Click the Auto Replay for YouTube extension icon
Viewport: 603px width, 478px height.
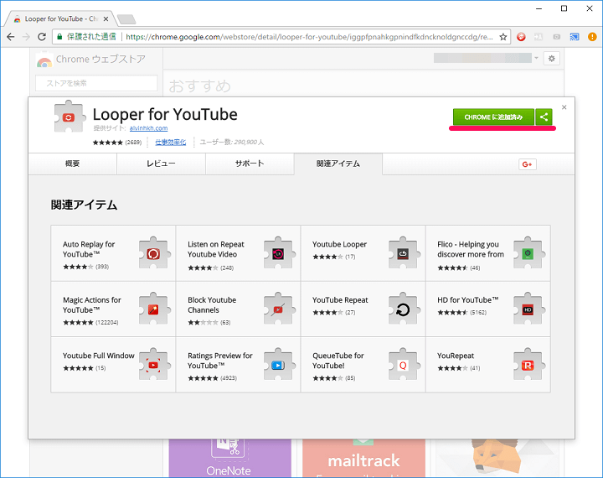153,253
